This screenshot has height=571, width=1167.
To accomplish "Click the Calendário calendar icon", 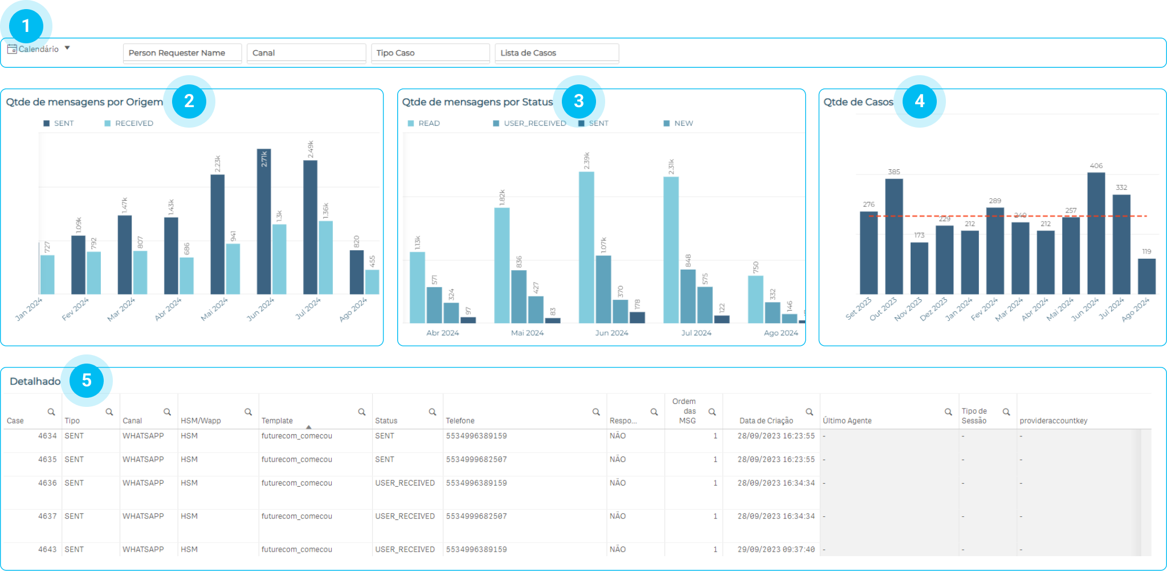I will pyautogui.click(x=11, y=49).
